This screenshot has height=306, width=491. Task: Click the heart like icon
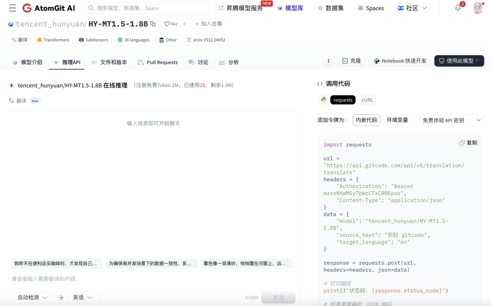(167, 24)
